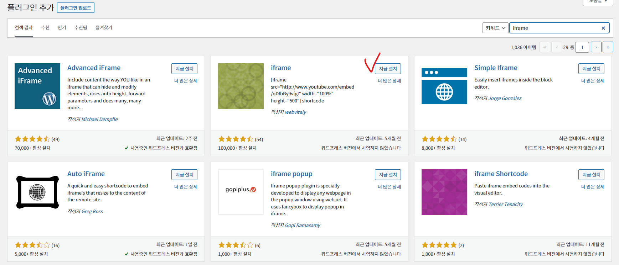Open the iframe popup title link
This screenshot has width=619, height=265.
[x=292, y=174]
